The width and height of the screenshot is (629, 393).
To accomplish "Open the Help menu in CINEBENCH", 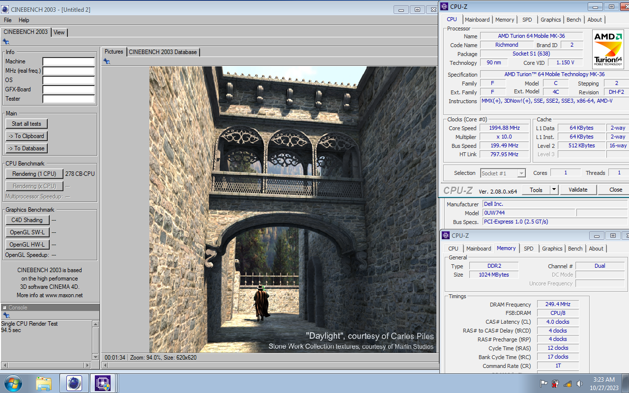I will tap(24, 20).
